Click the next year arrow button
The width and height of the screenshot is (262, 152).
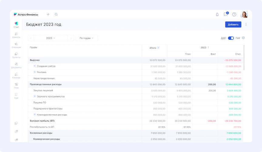pyautogui.click(x=71, y=38)
